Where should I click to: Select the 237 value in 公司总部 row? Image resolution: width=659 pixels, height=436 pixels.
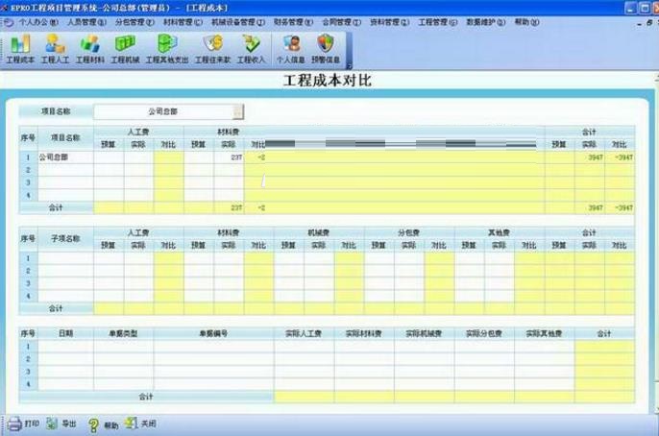pyautogui.click(x=229, y=157)
